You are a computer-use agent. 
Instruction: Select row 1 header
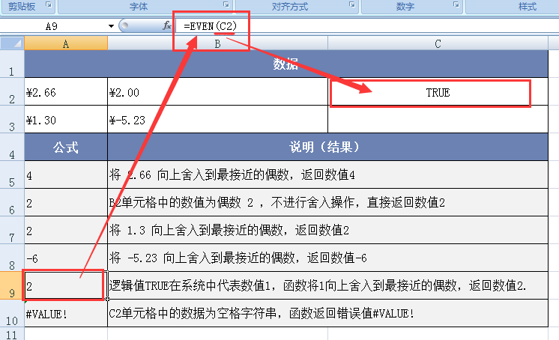pos(12,64)
